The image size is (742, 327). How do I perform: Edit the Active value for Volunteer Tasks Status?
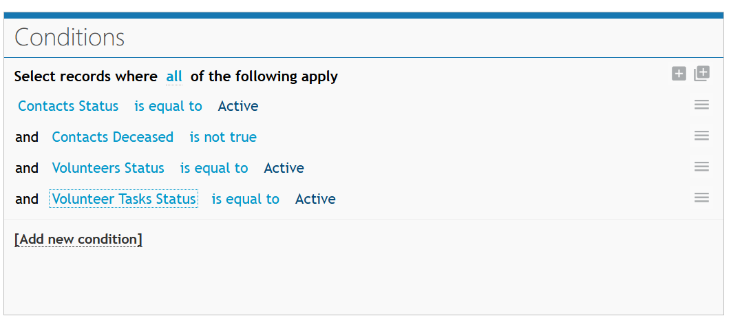315,199
